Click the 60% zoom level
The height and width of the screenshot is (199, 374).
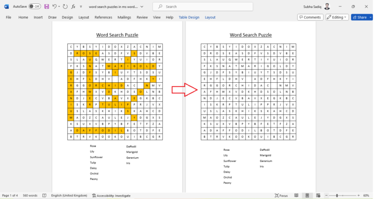366,196
